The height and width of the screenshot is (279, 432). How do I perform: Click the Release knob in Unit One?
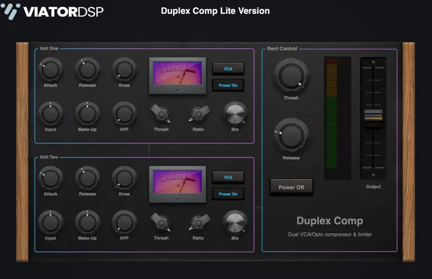pos(87,70)
